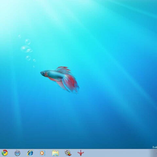
Task: Open the Windows Explorer folder icon
Action: point(56,153)
